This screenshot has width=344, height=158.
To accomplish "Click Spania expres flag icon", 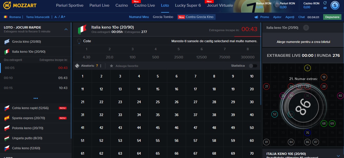I will pos(7,118).
